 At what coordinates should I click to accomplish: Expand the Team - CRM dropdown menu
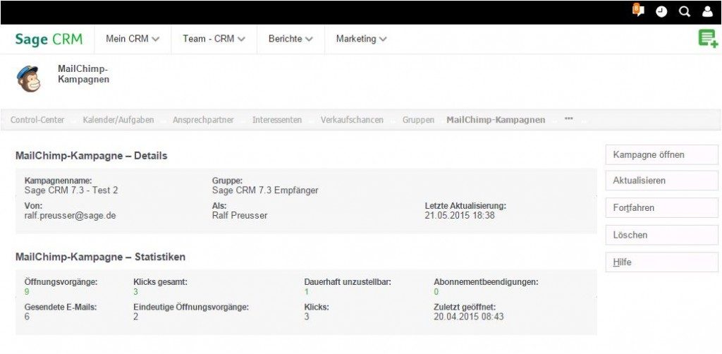click(x=214, y=39)
